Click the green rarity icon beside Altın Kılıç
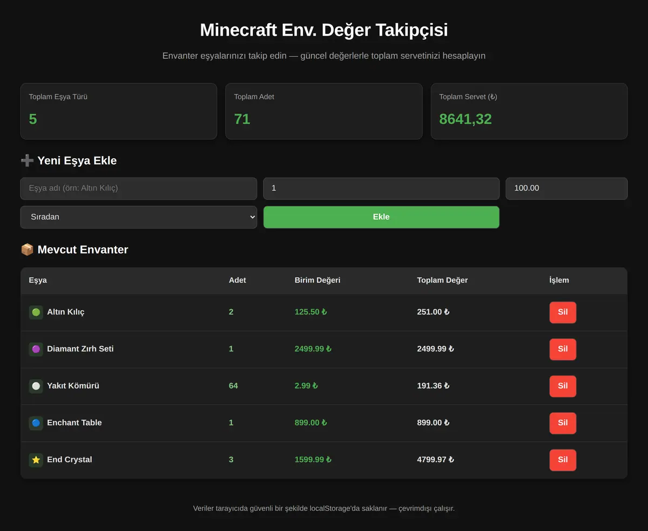648x531 pixels. tap(36, 312)
